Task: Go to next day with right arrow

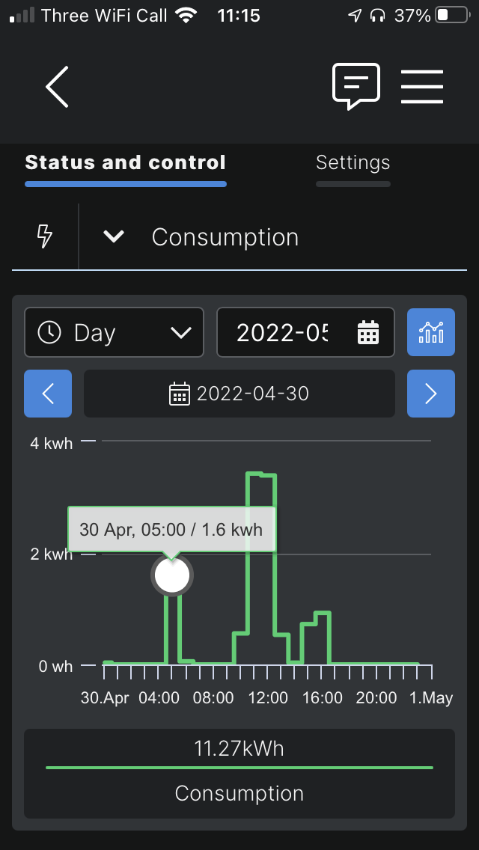Action: tap(430, 394)
